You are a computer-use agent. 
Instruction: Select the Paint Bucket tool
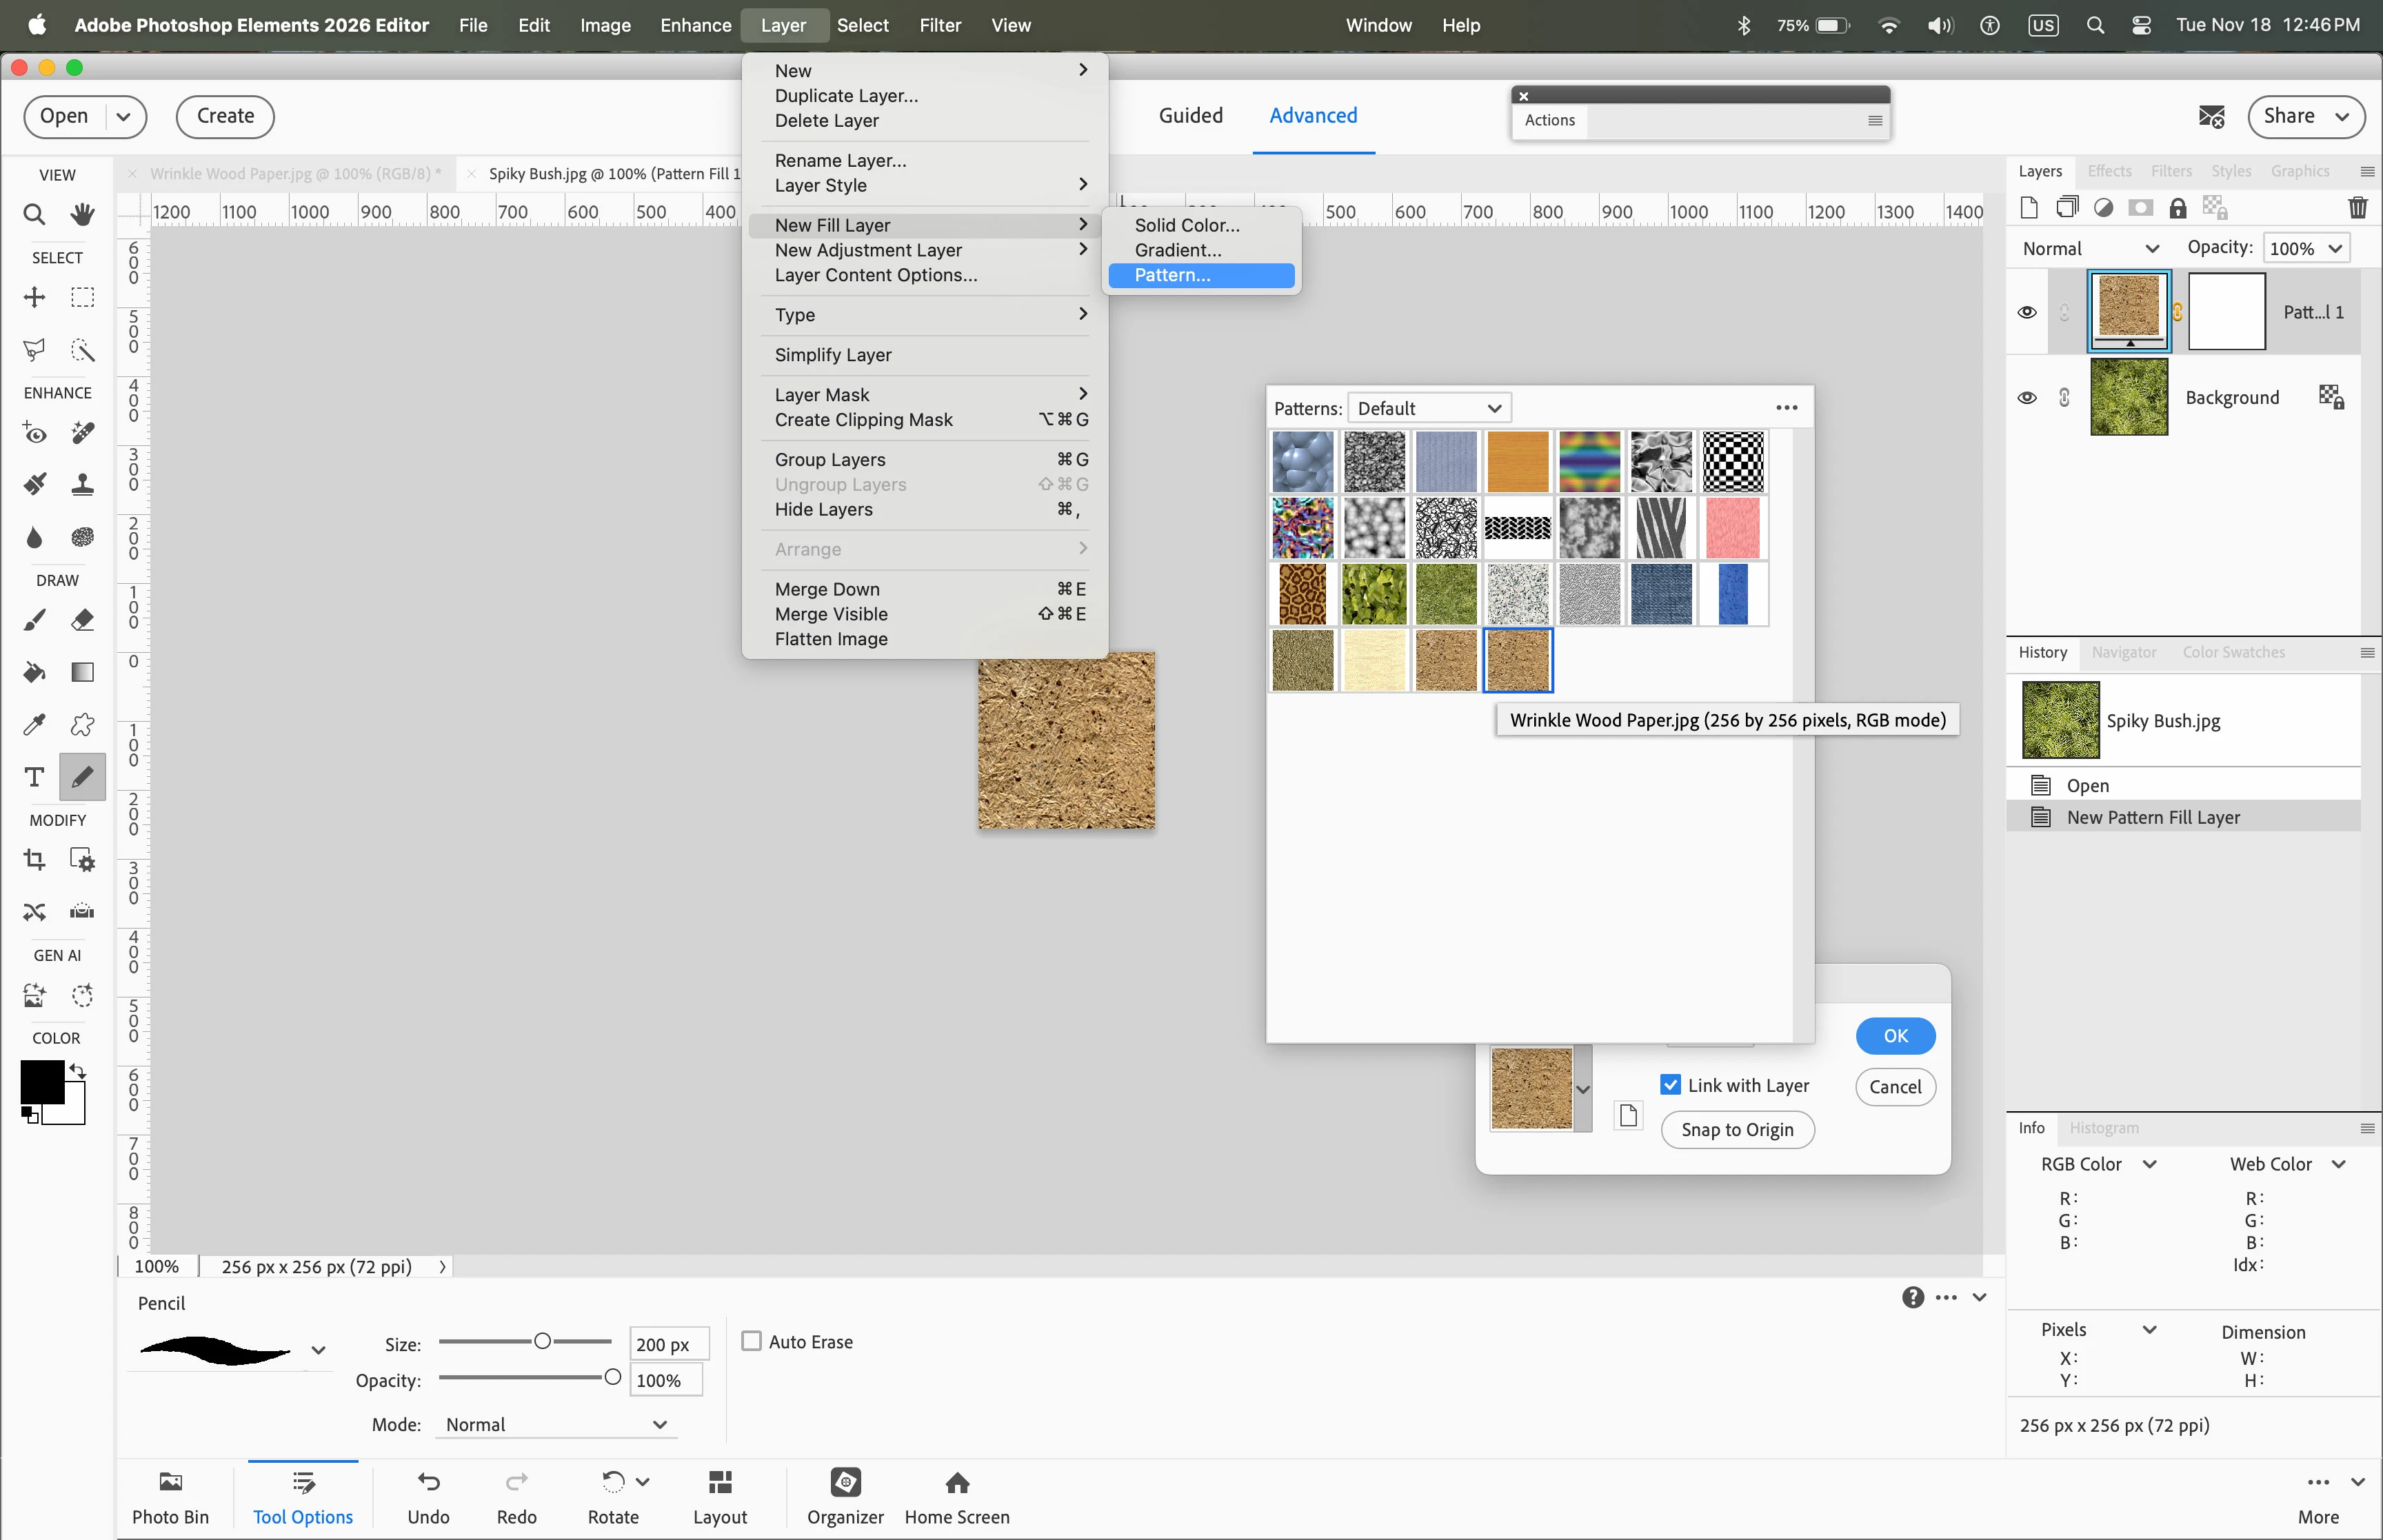[x=34, y=672]
